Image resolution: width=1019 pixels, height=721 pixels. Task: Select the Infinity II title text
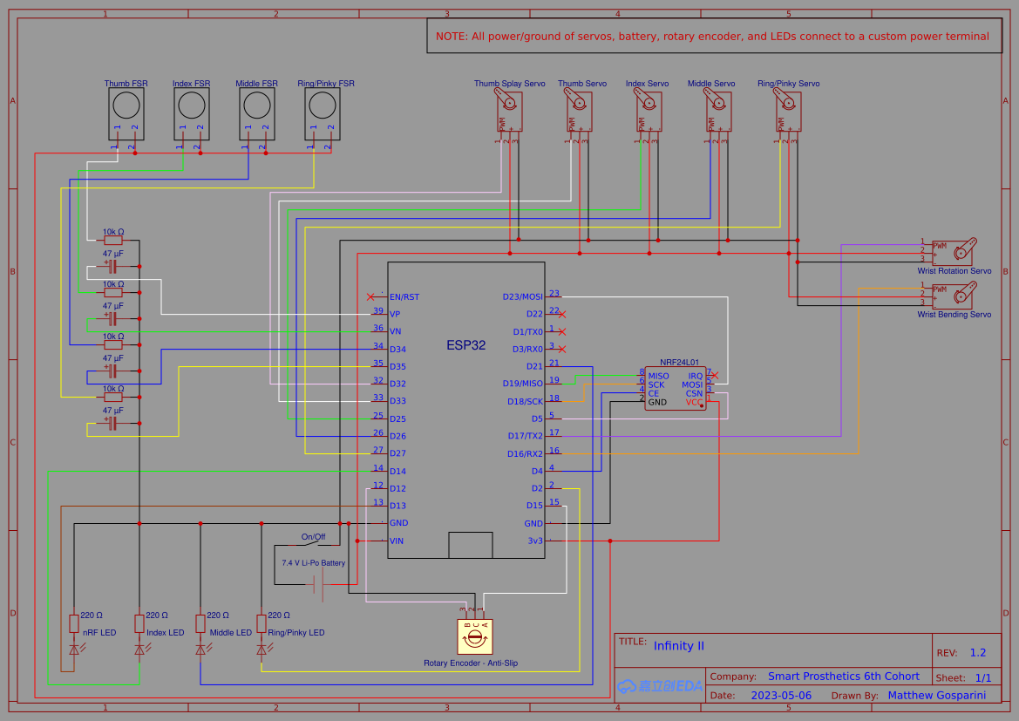(x=679, y=646)
